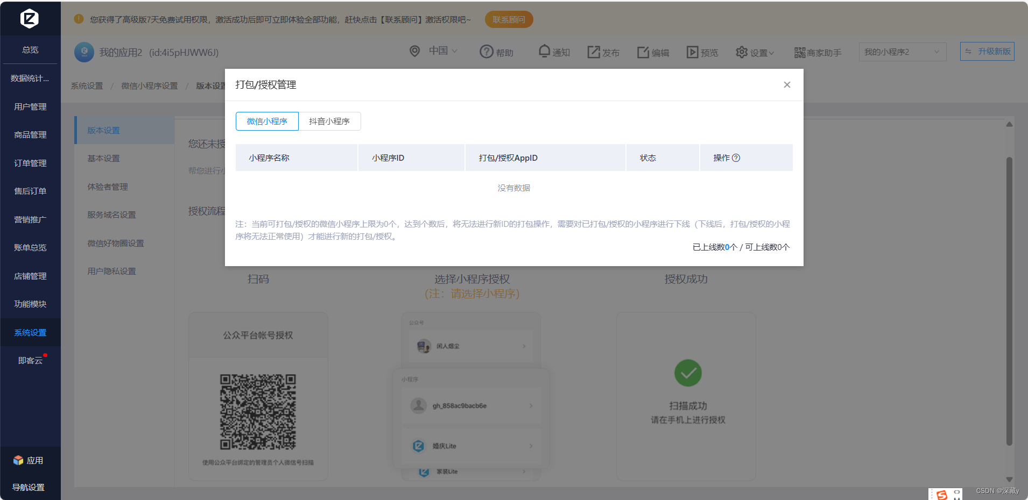Click the 小程序ID column header
The image size is (1028, 500).
coord(411,158)
